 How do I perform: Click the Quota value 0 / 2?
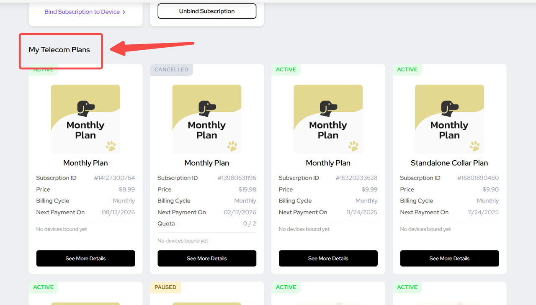point(250,223)
